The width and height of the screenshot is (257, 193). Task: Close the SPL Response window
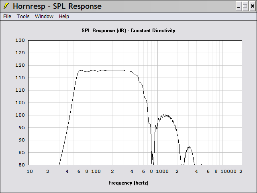pyautogui.click(x=253, y=6)
